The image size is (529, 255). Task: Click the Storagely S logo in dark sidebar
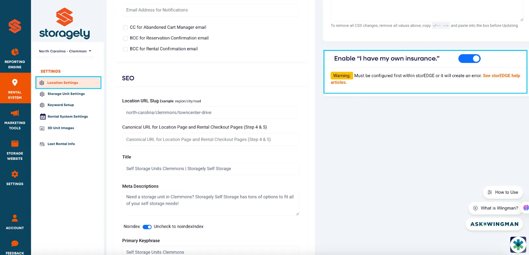coord(15,26)
